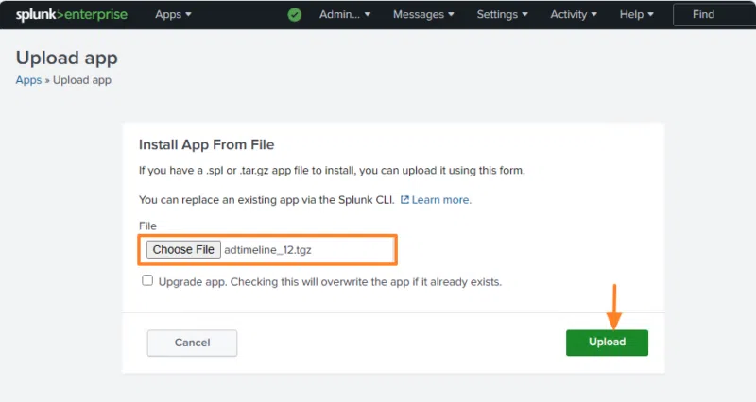Expand the Apps dropdown in the navbar
756x402 pixels.
pos(173,15)
